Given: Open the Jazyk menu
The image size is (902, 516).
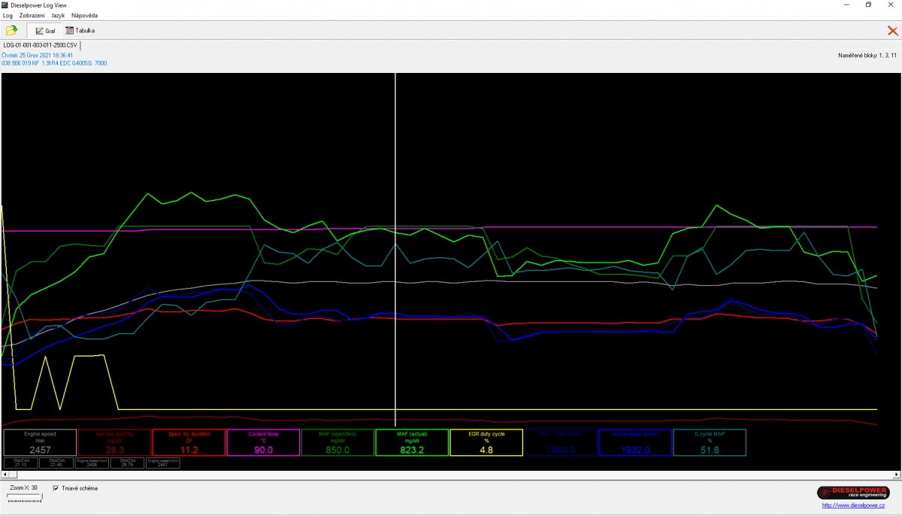Looking at the screenshot, I should click(x=58, y=15).
